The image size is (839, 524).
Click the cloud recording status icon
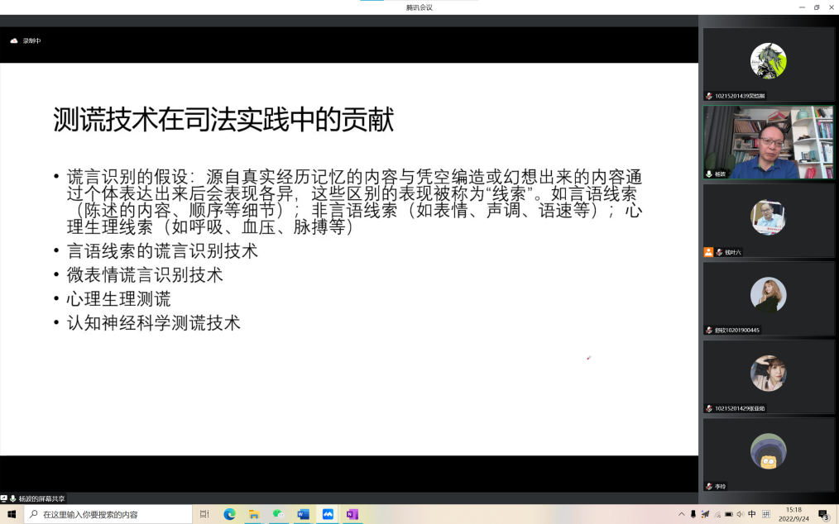click(x=14, y=40)
